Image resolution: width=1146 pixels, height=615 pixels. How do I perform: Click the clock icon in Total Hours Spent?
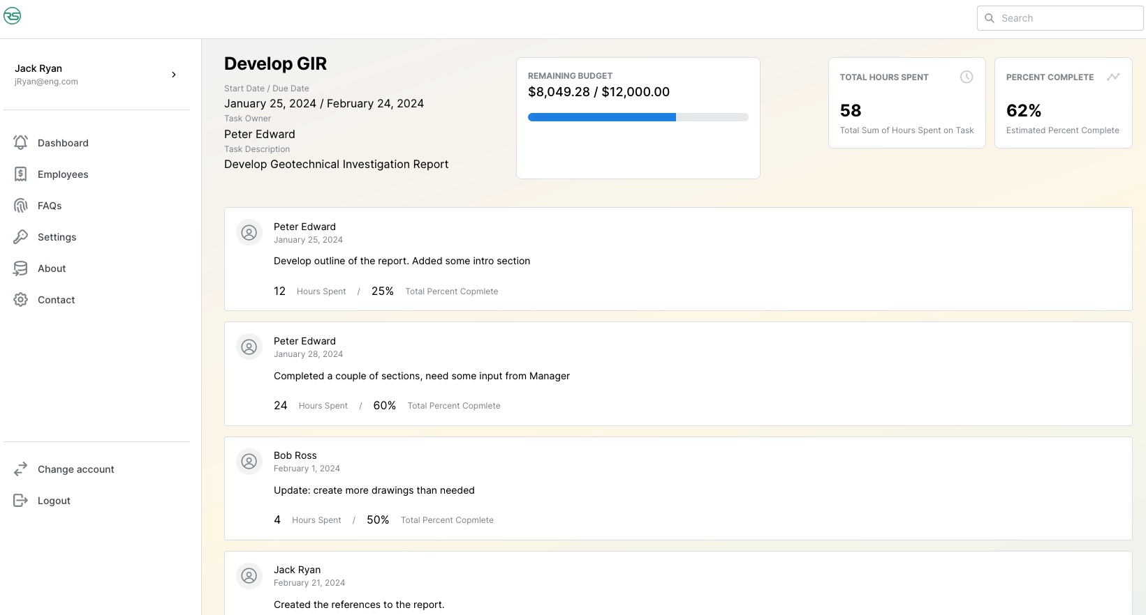point(967,77)
